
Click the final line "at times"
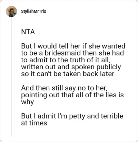pyautogui.click(x=34, y=123)
